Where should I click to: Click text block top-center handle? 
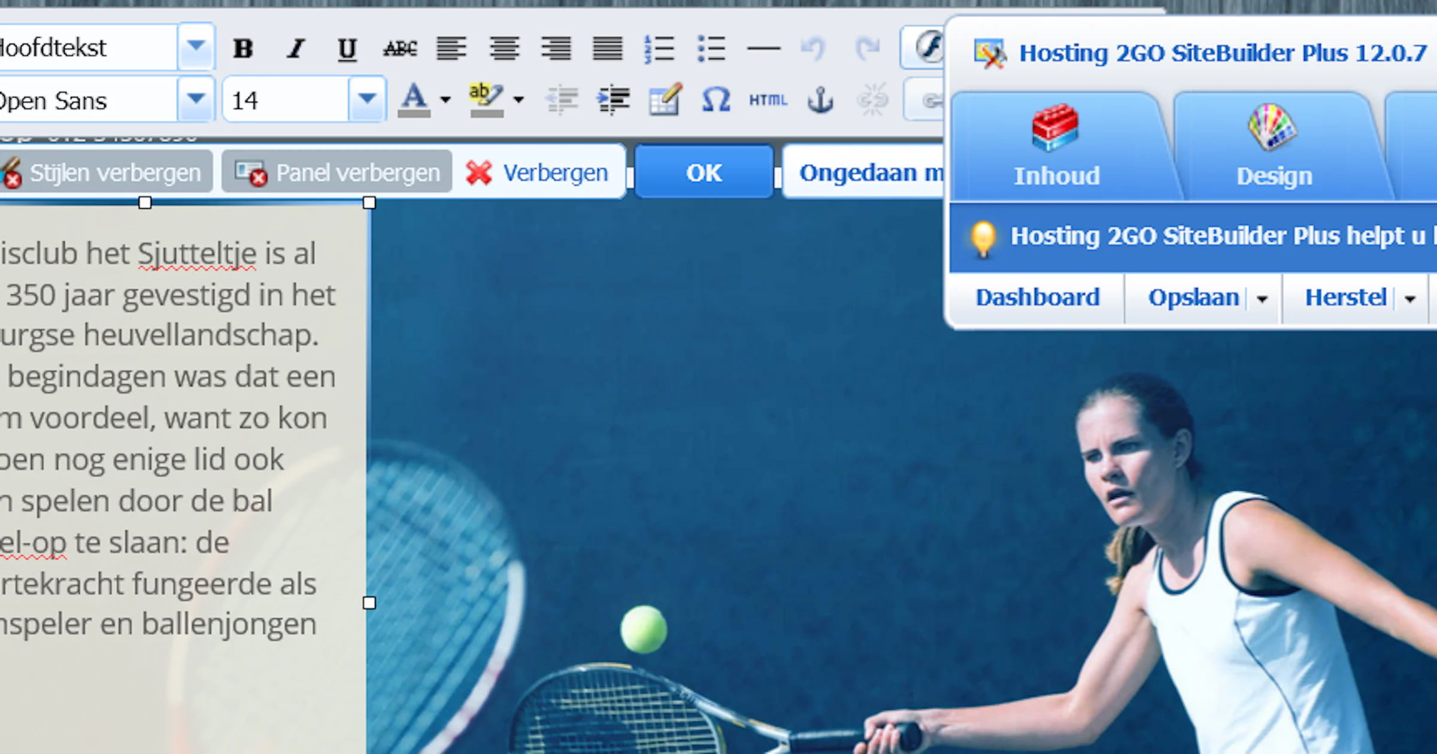click(x=145, y=203)
